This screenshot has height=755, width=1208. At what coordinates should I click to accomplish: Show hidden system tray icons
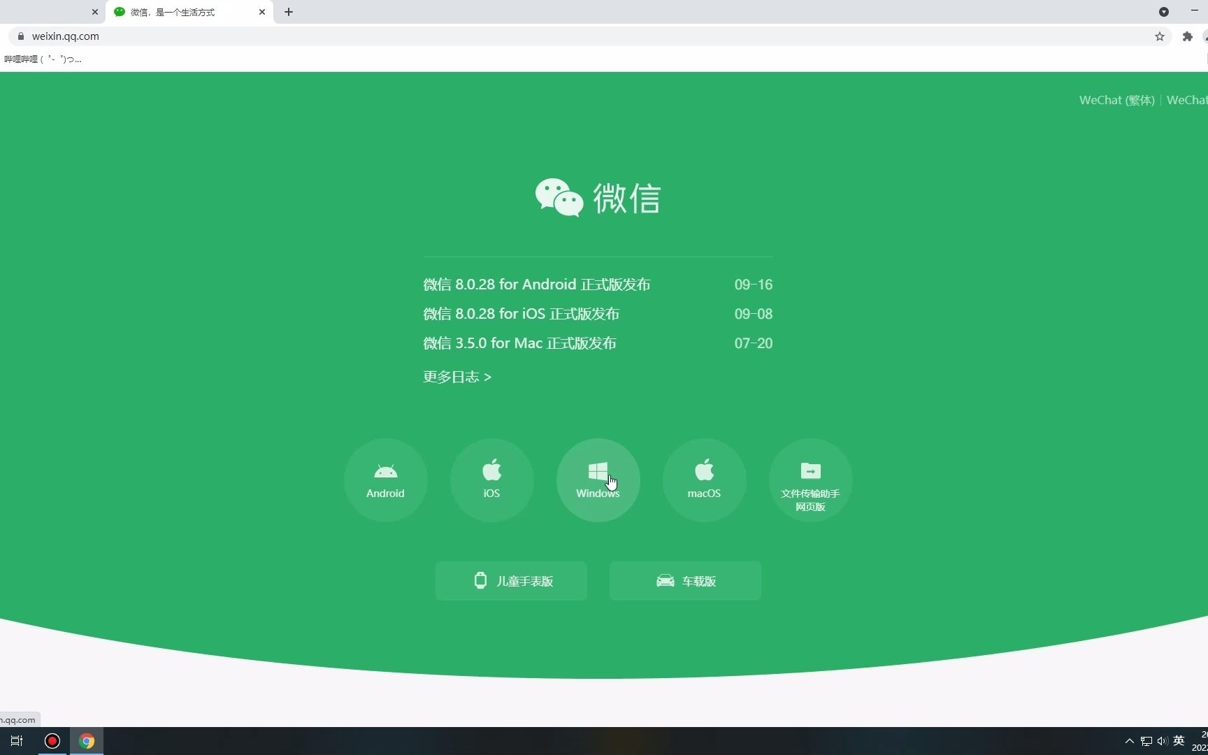click(1129, 741)
